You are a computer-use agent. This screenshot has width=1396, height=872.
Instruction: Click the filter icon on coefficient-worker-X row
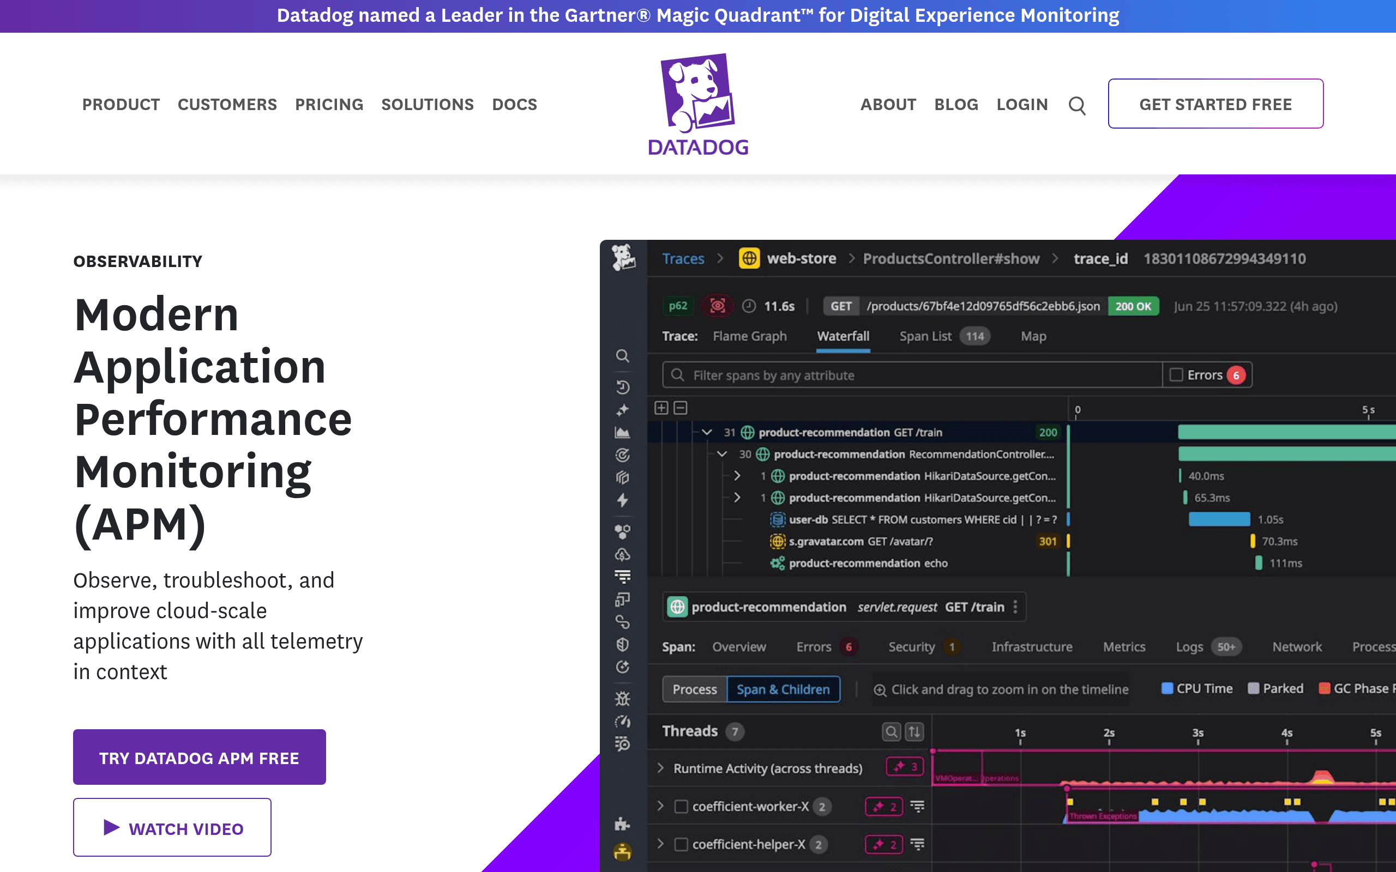917,806
